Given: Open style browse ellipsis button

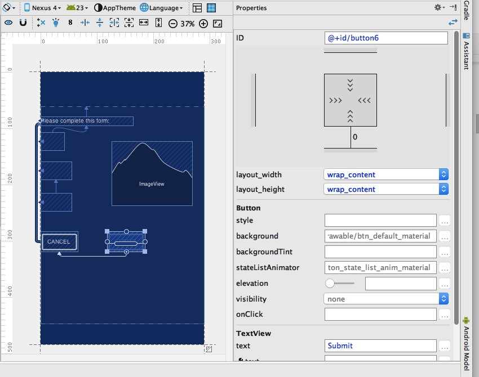Looking at the screenshot, I should pyautogui.click(x=445, y=221).
